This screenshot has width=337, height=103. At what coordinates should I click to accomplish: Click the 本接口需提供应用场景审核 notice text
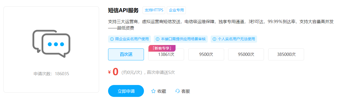[183, 39]
